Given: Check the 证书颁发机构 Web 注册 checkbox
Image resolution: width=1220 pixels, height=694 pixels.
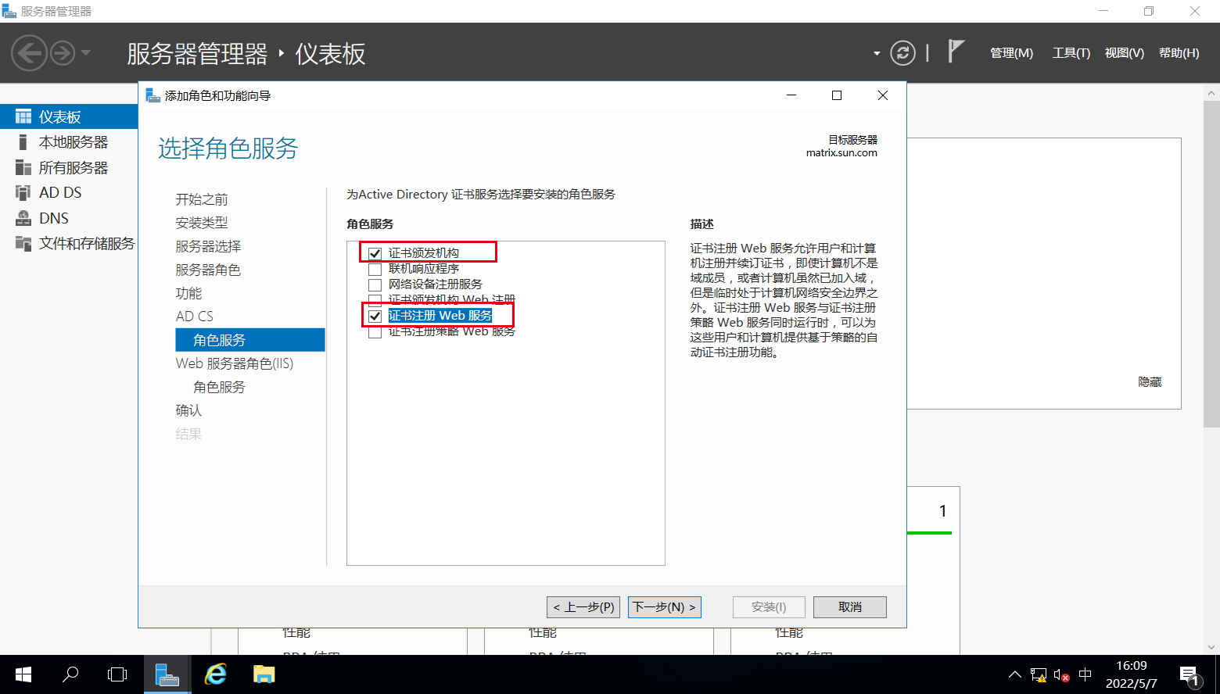Looking at the screenshot, I should pos(375,300).
